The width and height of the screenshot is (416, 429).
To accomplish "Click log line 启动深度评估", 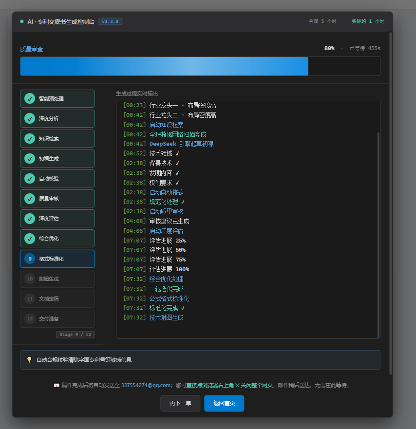I will 166,231.
